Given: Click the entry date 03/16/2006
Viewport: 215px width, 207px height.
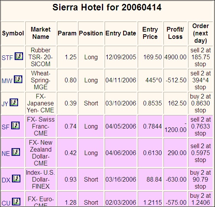Looking at the screenshot, I should point(121,179).
